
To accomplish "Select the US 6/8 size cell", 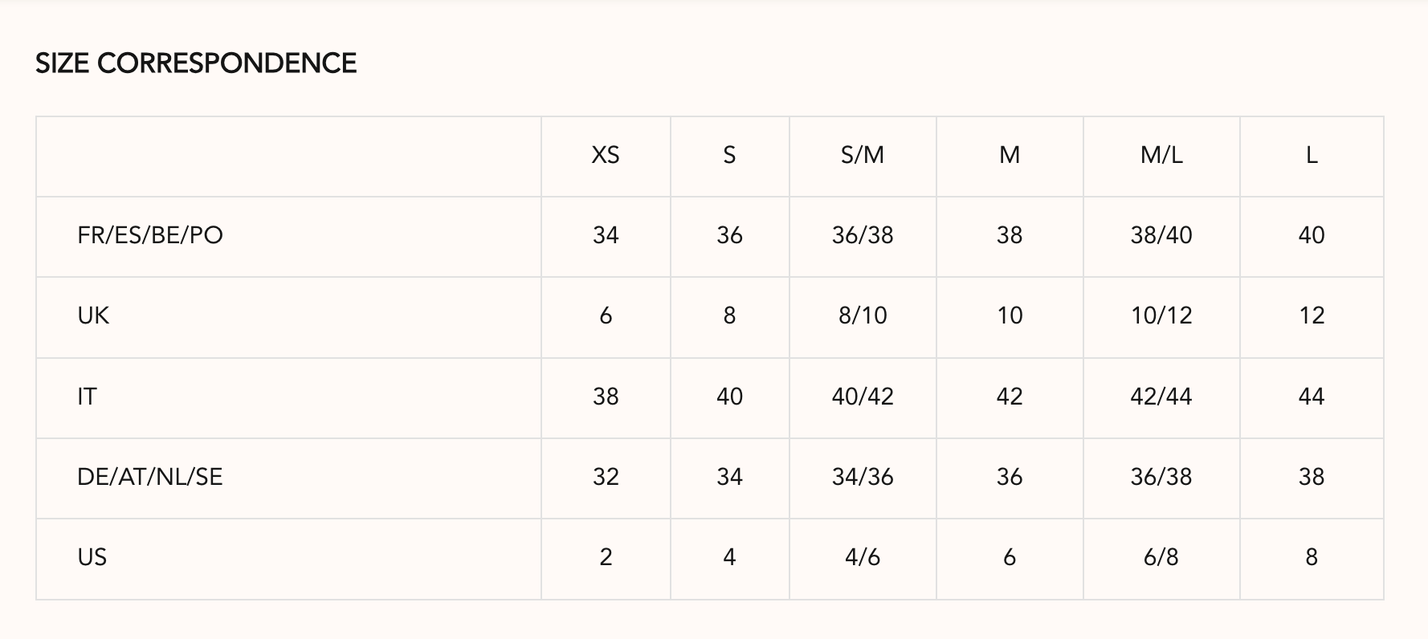I will 1161,557.
